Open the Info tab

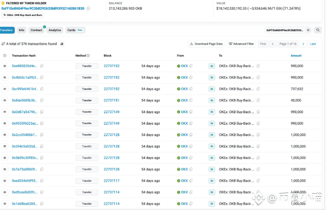(x=22, y=30)
